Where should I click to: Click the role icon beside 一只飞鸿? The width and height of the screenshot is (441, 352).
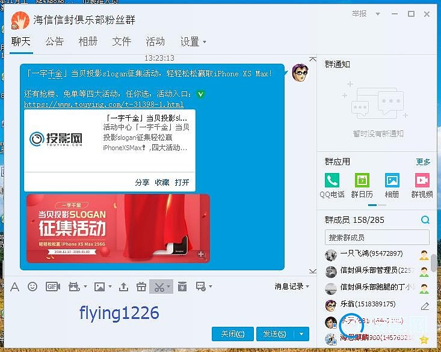coord(424,255)
